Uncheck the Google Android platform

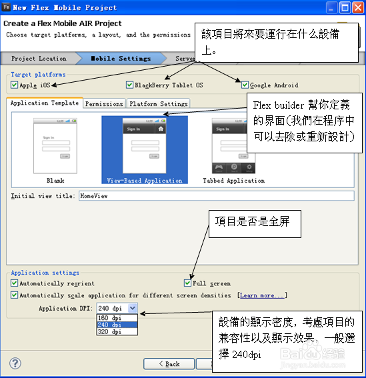245,85
